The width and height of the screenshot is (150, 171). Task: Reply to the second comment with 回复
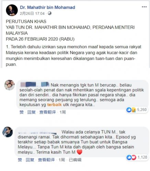pos(30,160)
